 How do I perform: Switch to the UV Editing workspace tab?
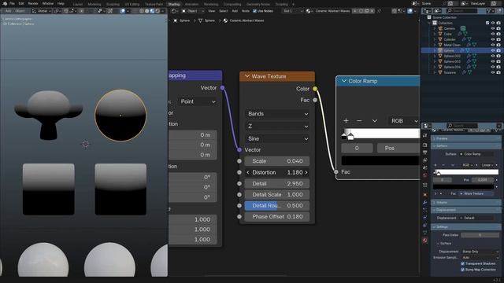pos(132,4)
